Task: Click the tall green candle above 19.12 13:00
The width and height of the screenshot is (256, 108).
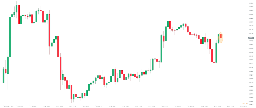Action: [x=161, y=49]
